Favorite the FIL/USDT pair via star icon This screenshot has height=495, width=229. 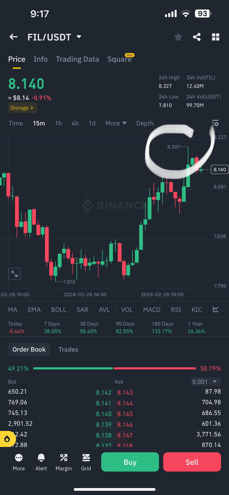point(178,37)
